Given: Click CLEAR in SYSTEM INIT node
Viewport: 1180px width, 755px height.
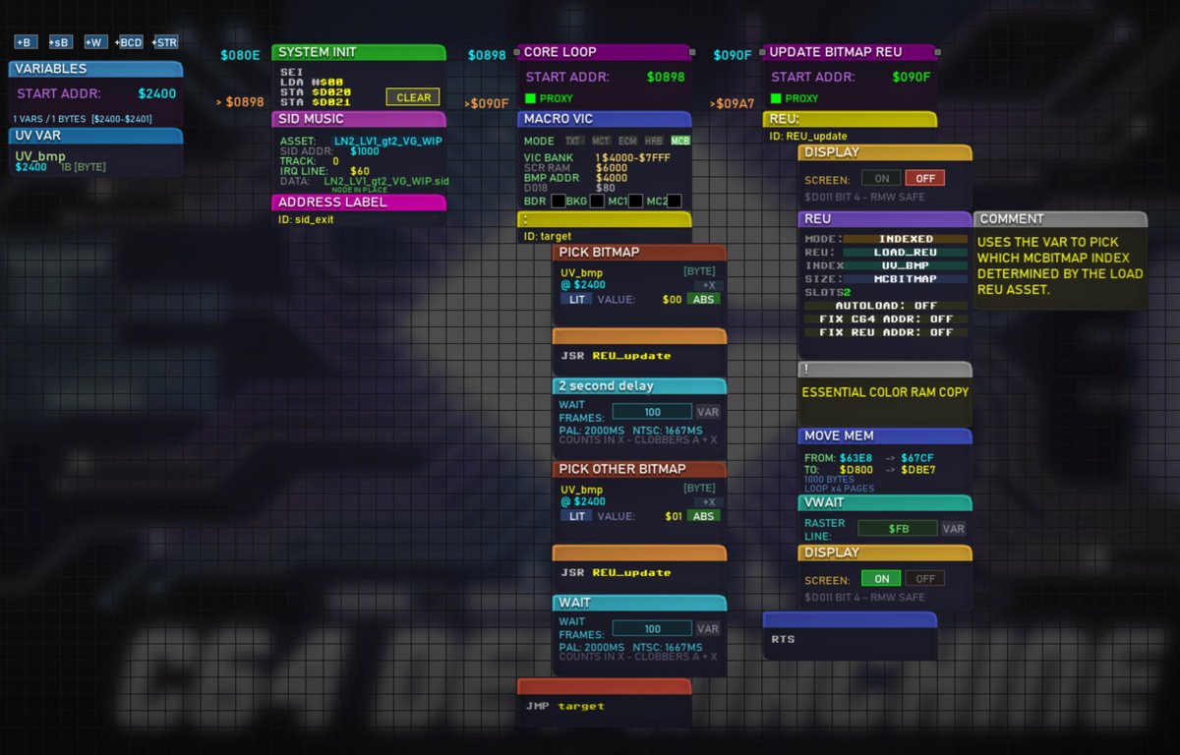Looking at the screenshot, I should pyautogui.click(x=413, y=97).
